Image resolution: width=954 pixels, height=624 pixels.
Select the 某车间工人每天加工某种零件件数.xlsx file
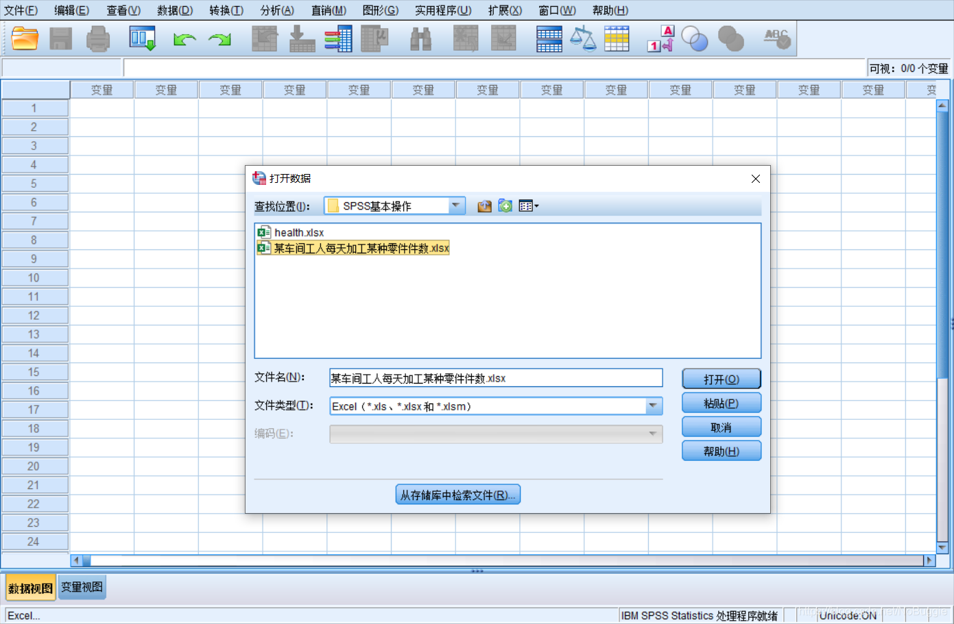(x=353, y=248)
